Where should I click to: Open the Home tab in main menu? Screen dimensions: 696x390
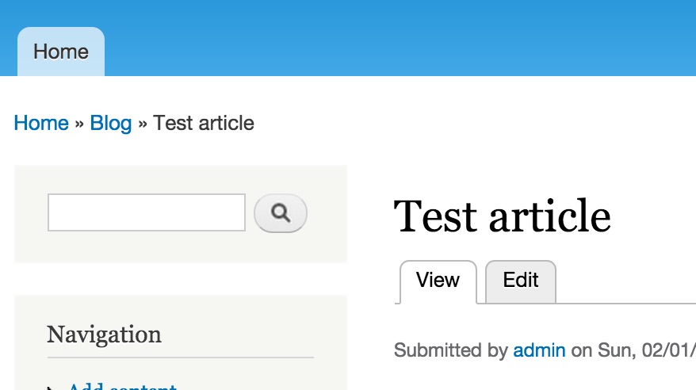[61, 52]
